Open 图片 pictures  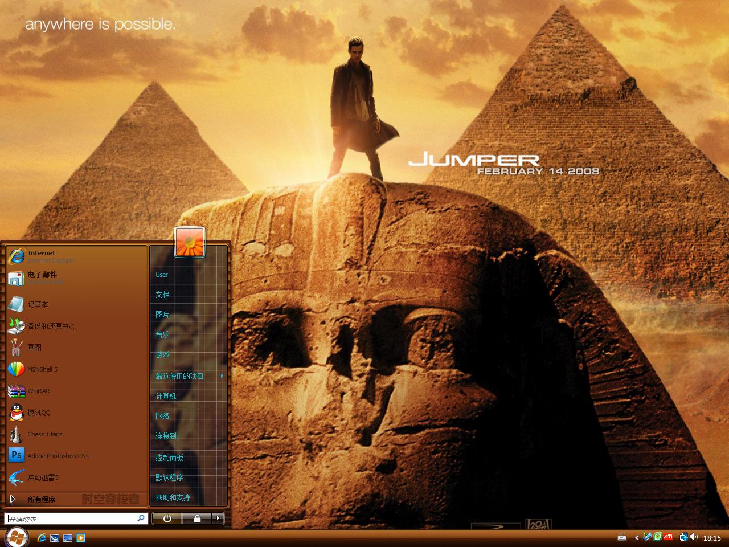(189, 315)
